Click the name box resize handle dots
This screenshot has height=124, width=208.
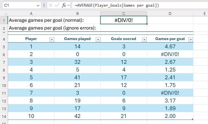click(44, 5)
